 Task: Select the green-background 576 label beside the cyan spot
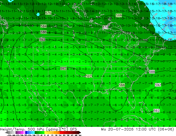[48, 13]
